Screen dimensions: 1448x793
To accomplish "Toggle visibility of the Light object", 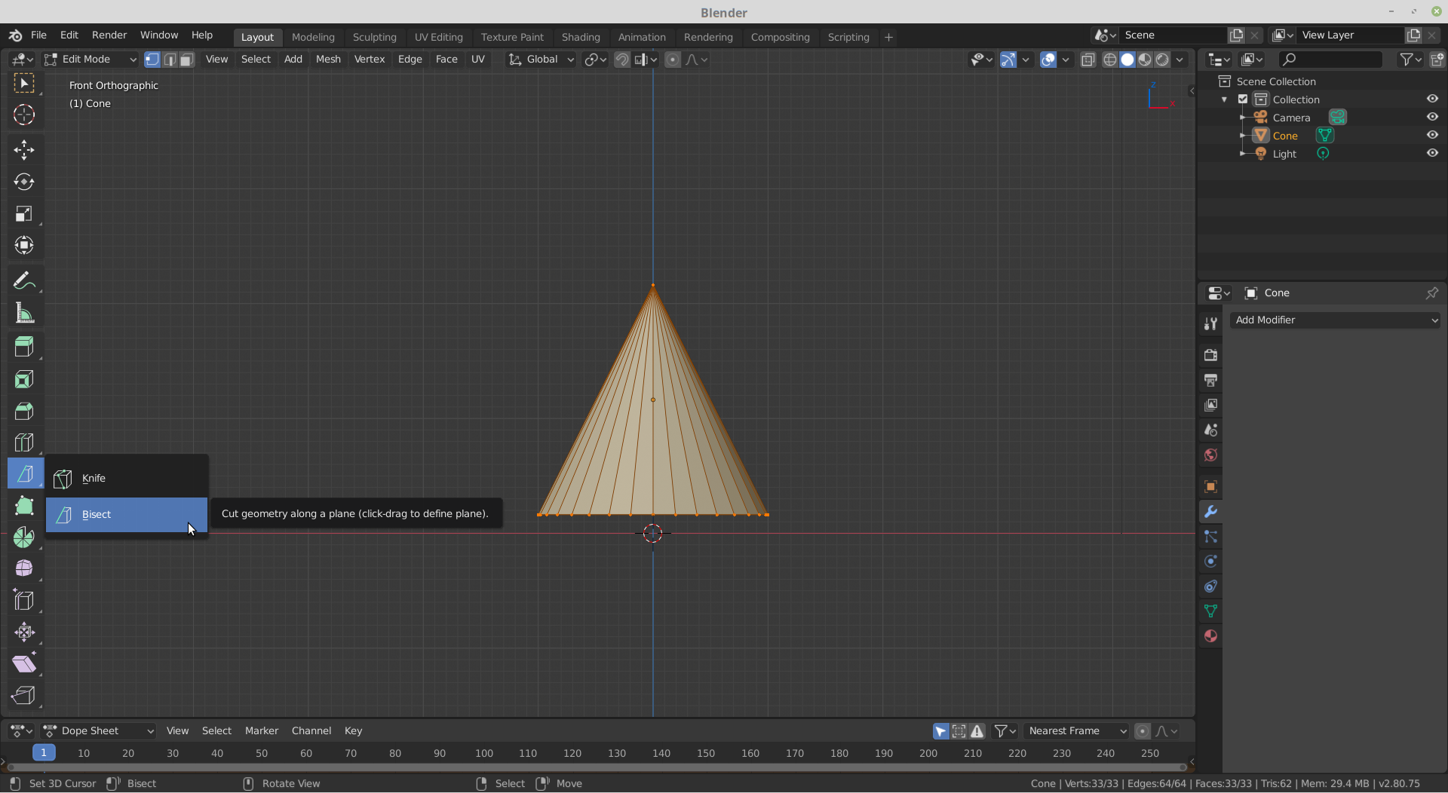I will (x=1432, y=154).
